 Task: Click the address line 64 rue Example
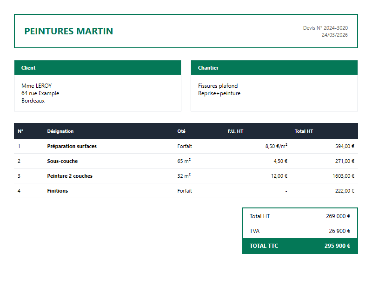coord(40,93)
